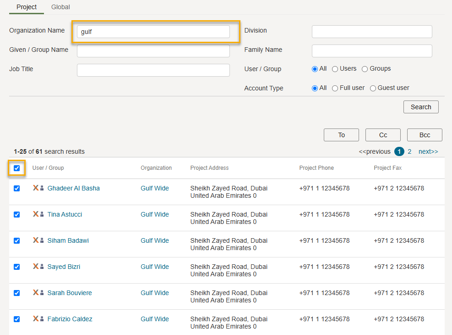This screenshot has height=335, width=452.
Task: Add selected recipients with the To button
Action: (341, 135)
